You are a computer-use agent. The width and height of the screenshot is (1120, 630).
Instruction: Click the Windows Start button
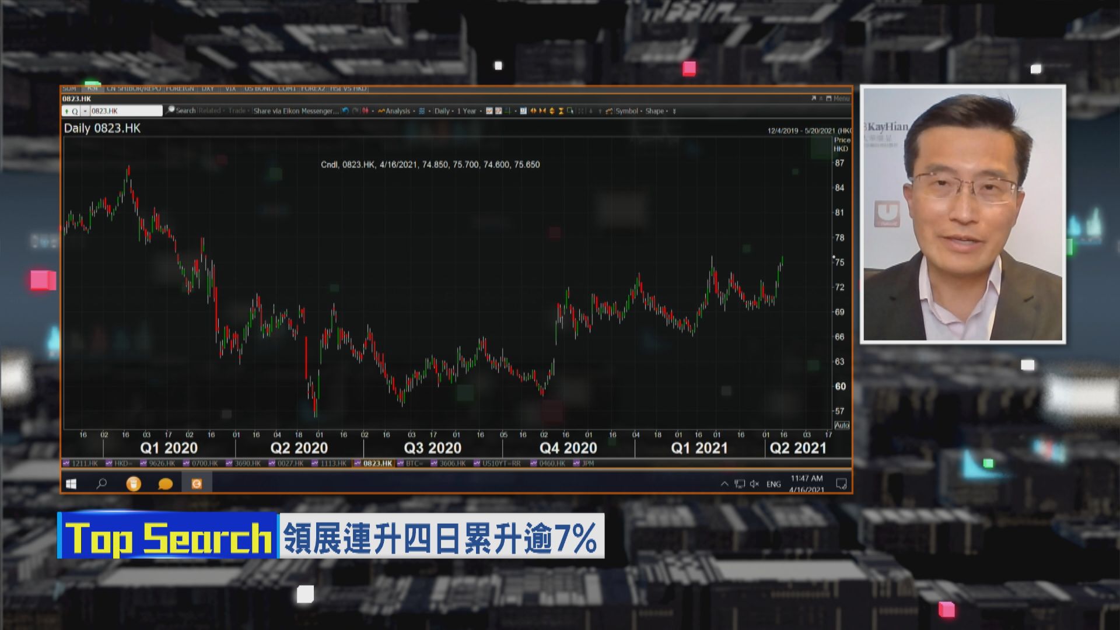(71, 484)
